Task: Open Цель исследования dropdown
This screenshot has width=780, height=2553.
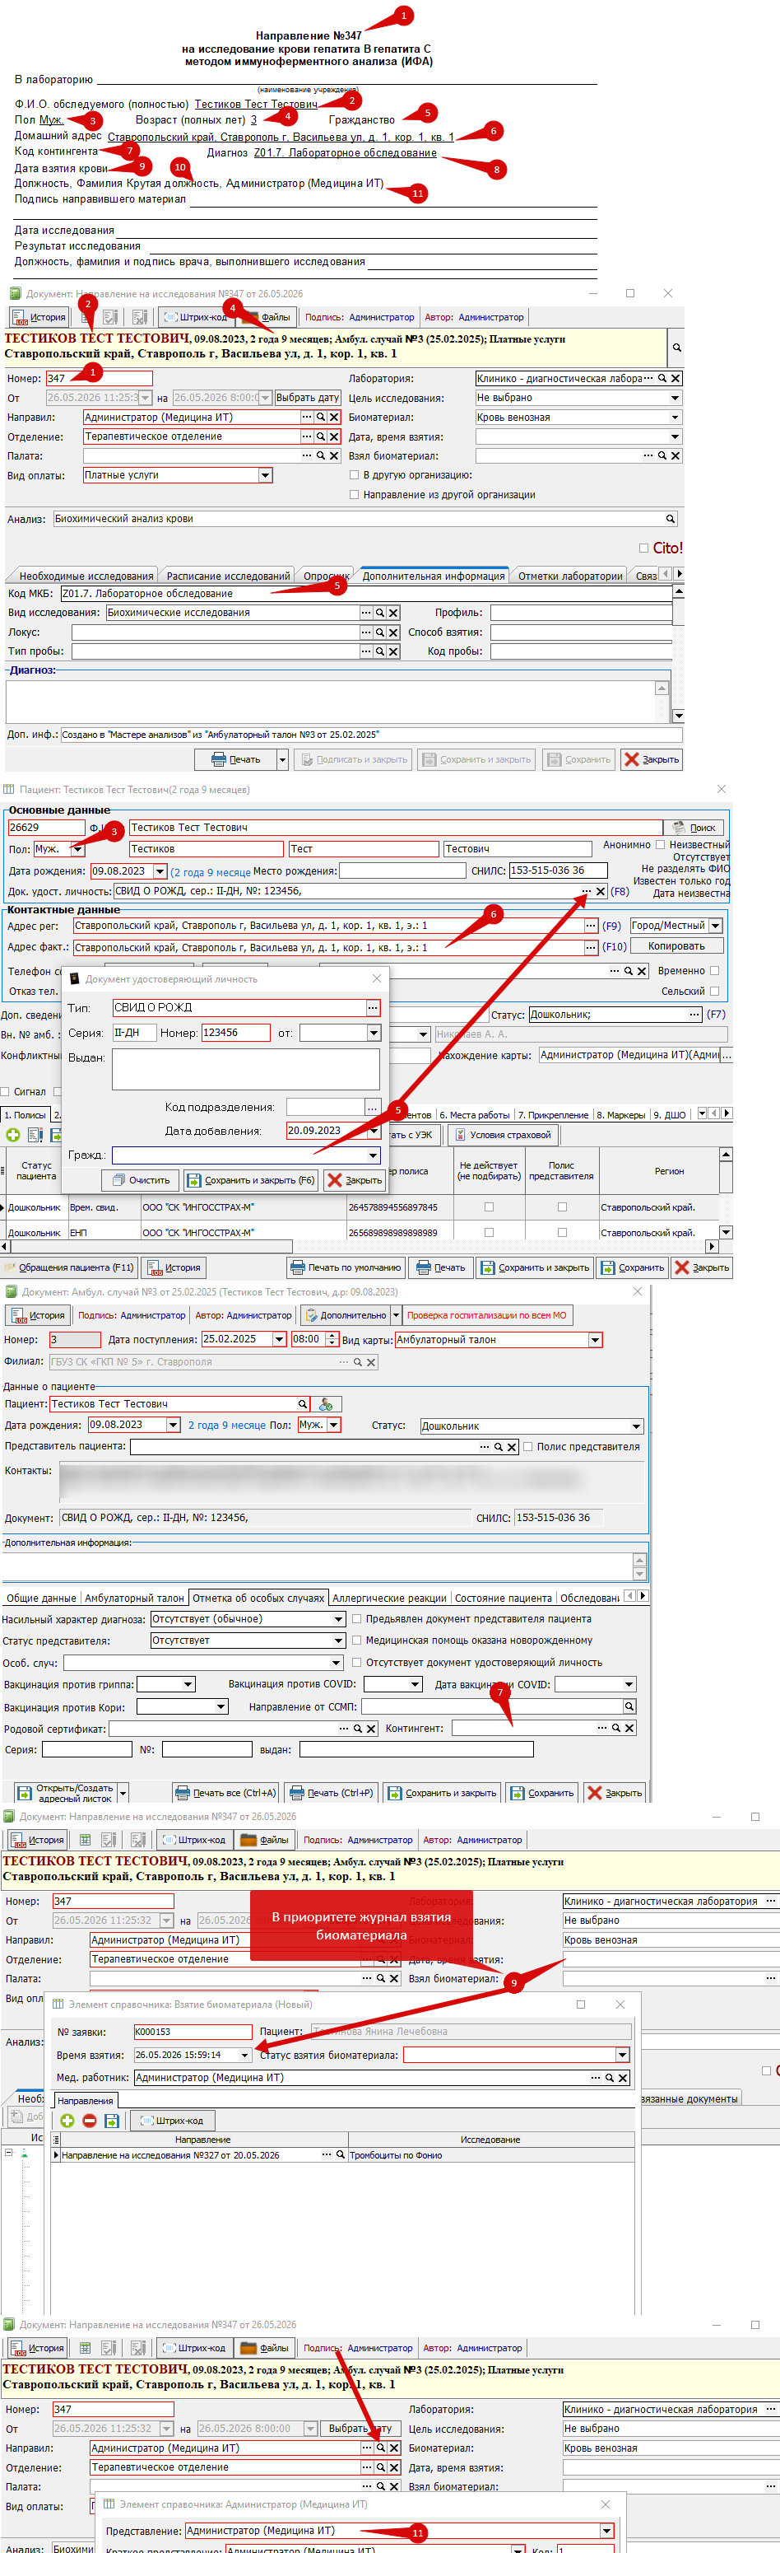Action: click(675, 398)
